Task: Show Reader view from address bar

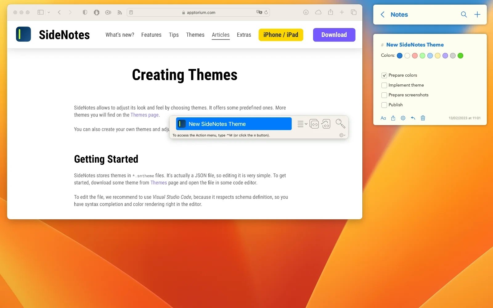Action: (131, 12)
